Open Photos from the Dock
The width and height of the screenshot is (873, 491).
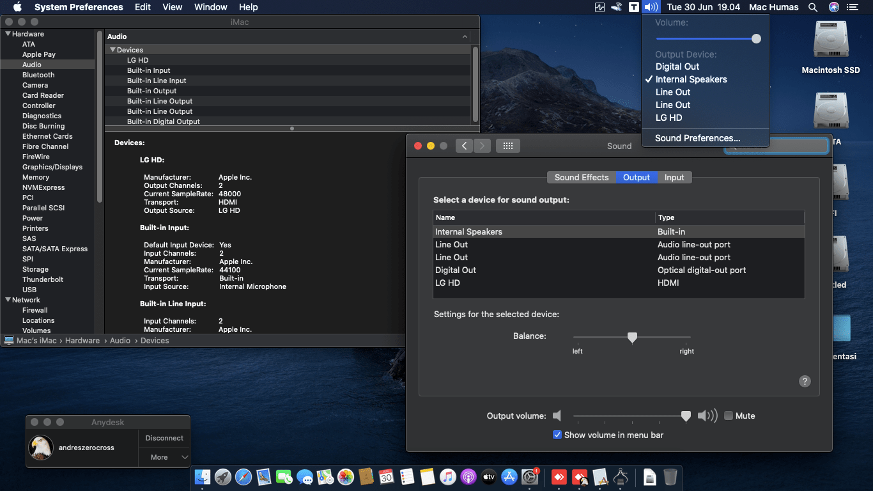click(x=346, y=476)
